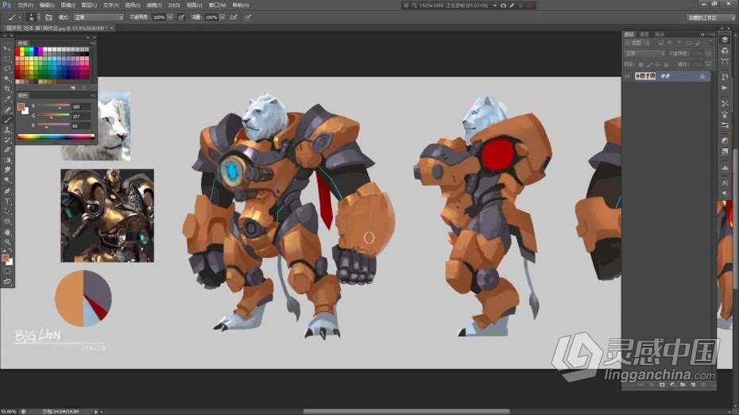Select the Healing Brush tool
The image size is (739, 415).
tap(6, 110)
